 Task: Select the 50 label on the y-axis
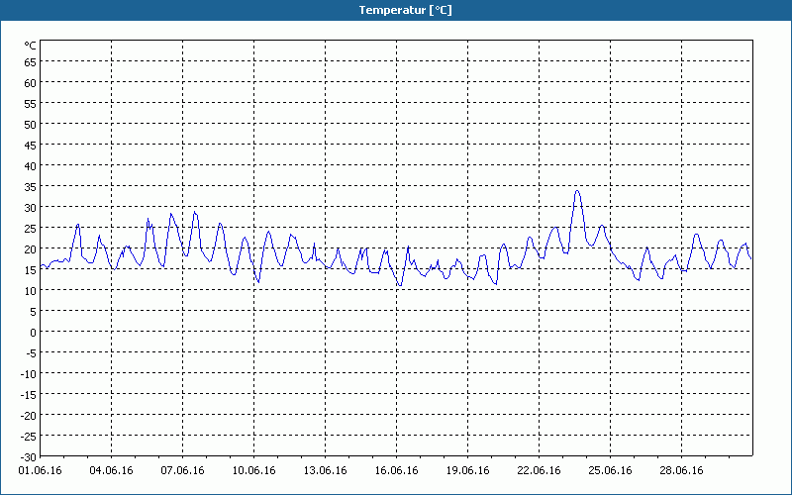tap(30, 124)
